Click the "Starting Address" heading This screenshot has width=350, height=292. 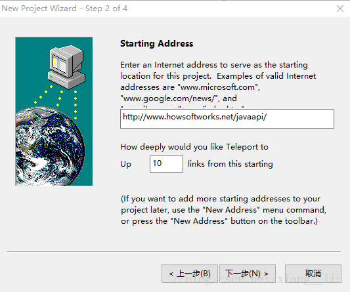156,43
